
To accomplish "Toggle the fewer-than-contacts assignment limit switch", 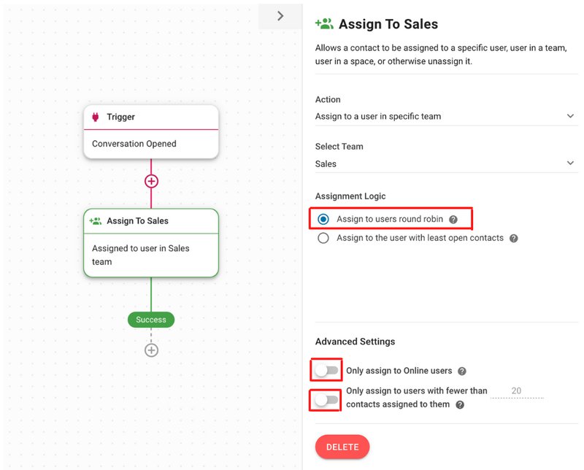I will tap(326, 400).
